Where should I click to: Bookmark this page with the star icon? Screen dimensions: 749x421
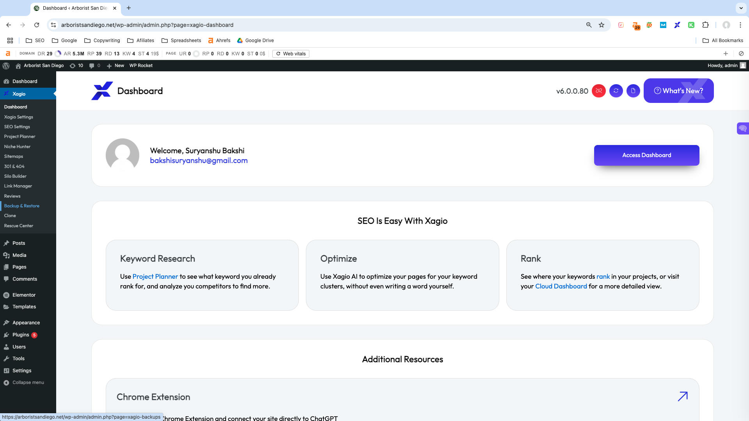pos(602,25)
